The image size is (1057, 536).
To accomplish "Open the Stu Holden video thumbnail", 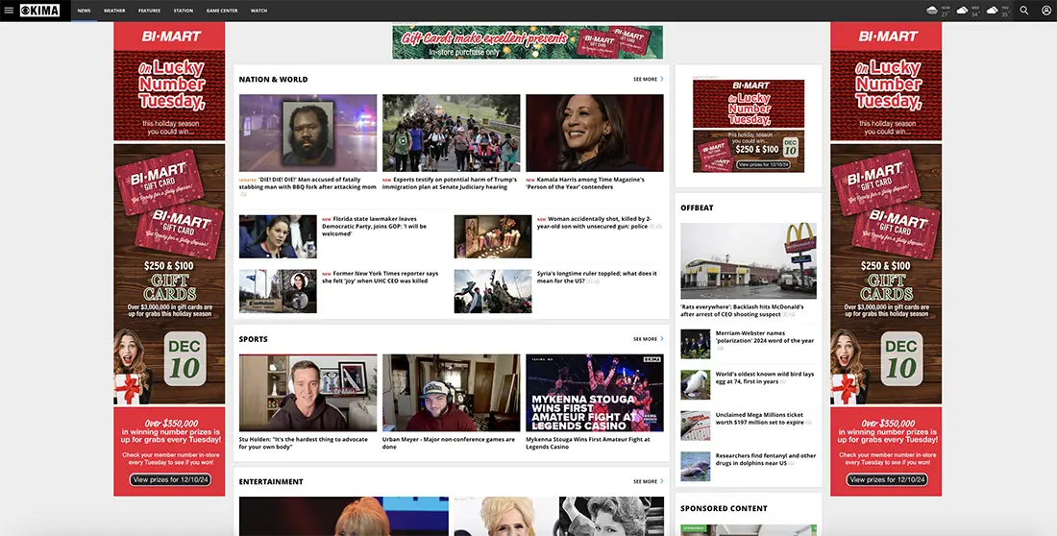I will click(x=308, y=393).
